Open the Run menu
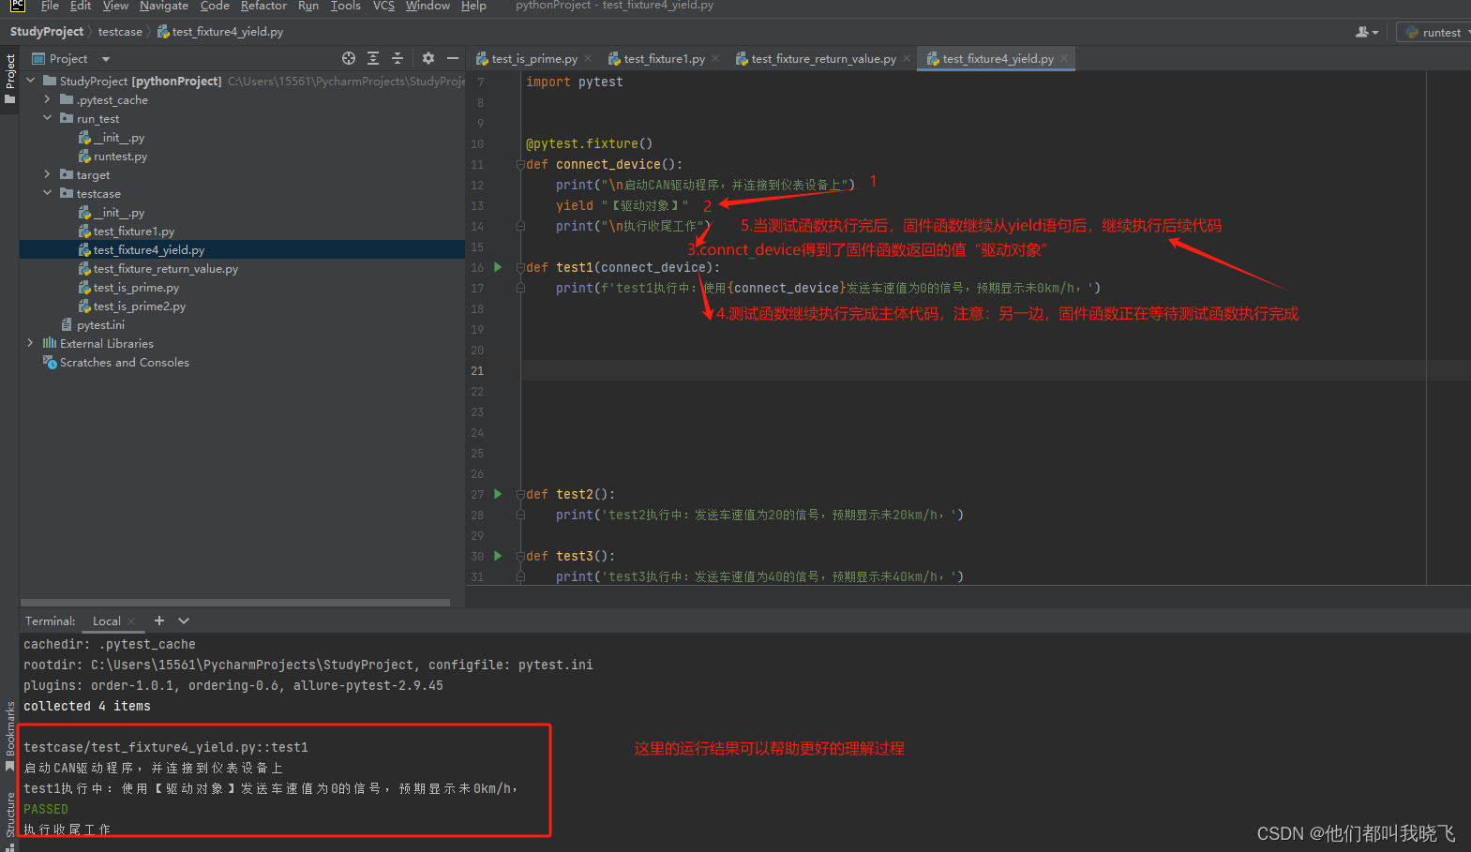The width and height of the screenshot is (1471, 852). (308, 6)
